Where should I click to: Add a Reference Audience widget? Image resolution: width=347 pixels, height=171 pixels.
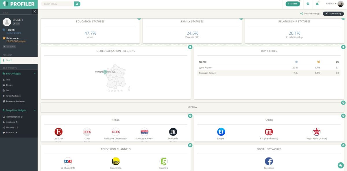coord(14,101)
